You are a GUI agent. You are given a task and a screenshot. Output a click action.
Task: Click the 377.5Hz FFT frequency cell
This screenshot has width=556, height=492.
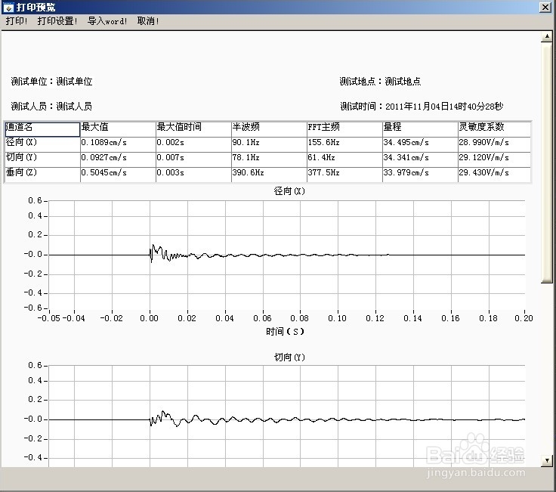[x=344, y=175]
